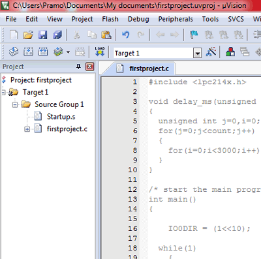Expand firstproject.c in project tree
This screenshot has width=261, height=259.
coord(27,129)
